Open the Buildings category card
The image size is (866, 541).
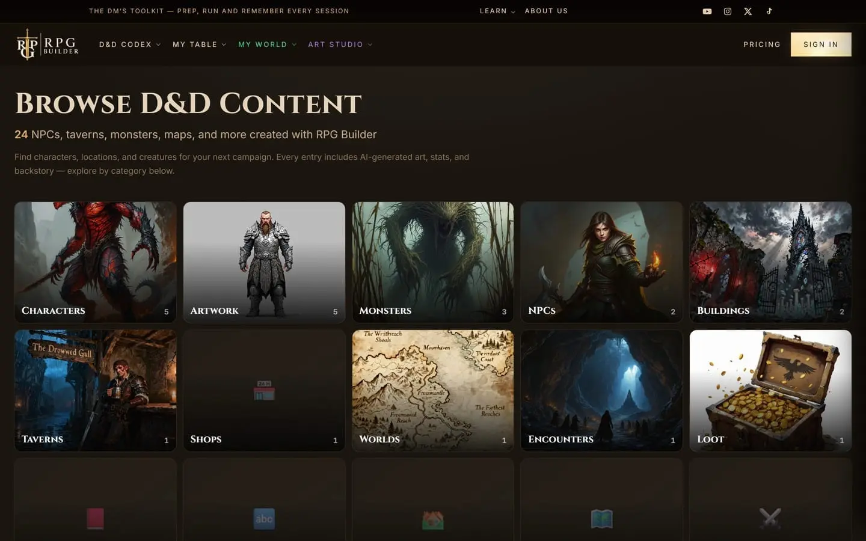(x=770, y=262)
